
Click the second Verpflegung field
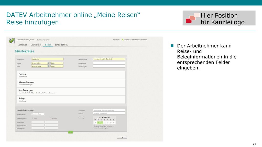(x=51, y=129)
